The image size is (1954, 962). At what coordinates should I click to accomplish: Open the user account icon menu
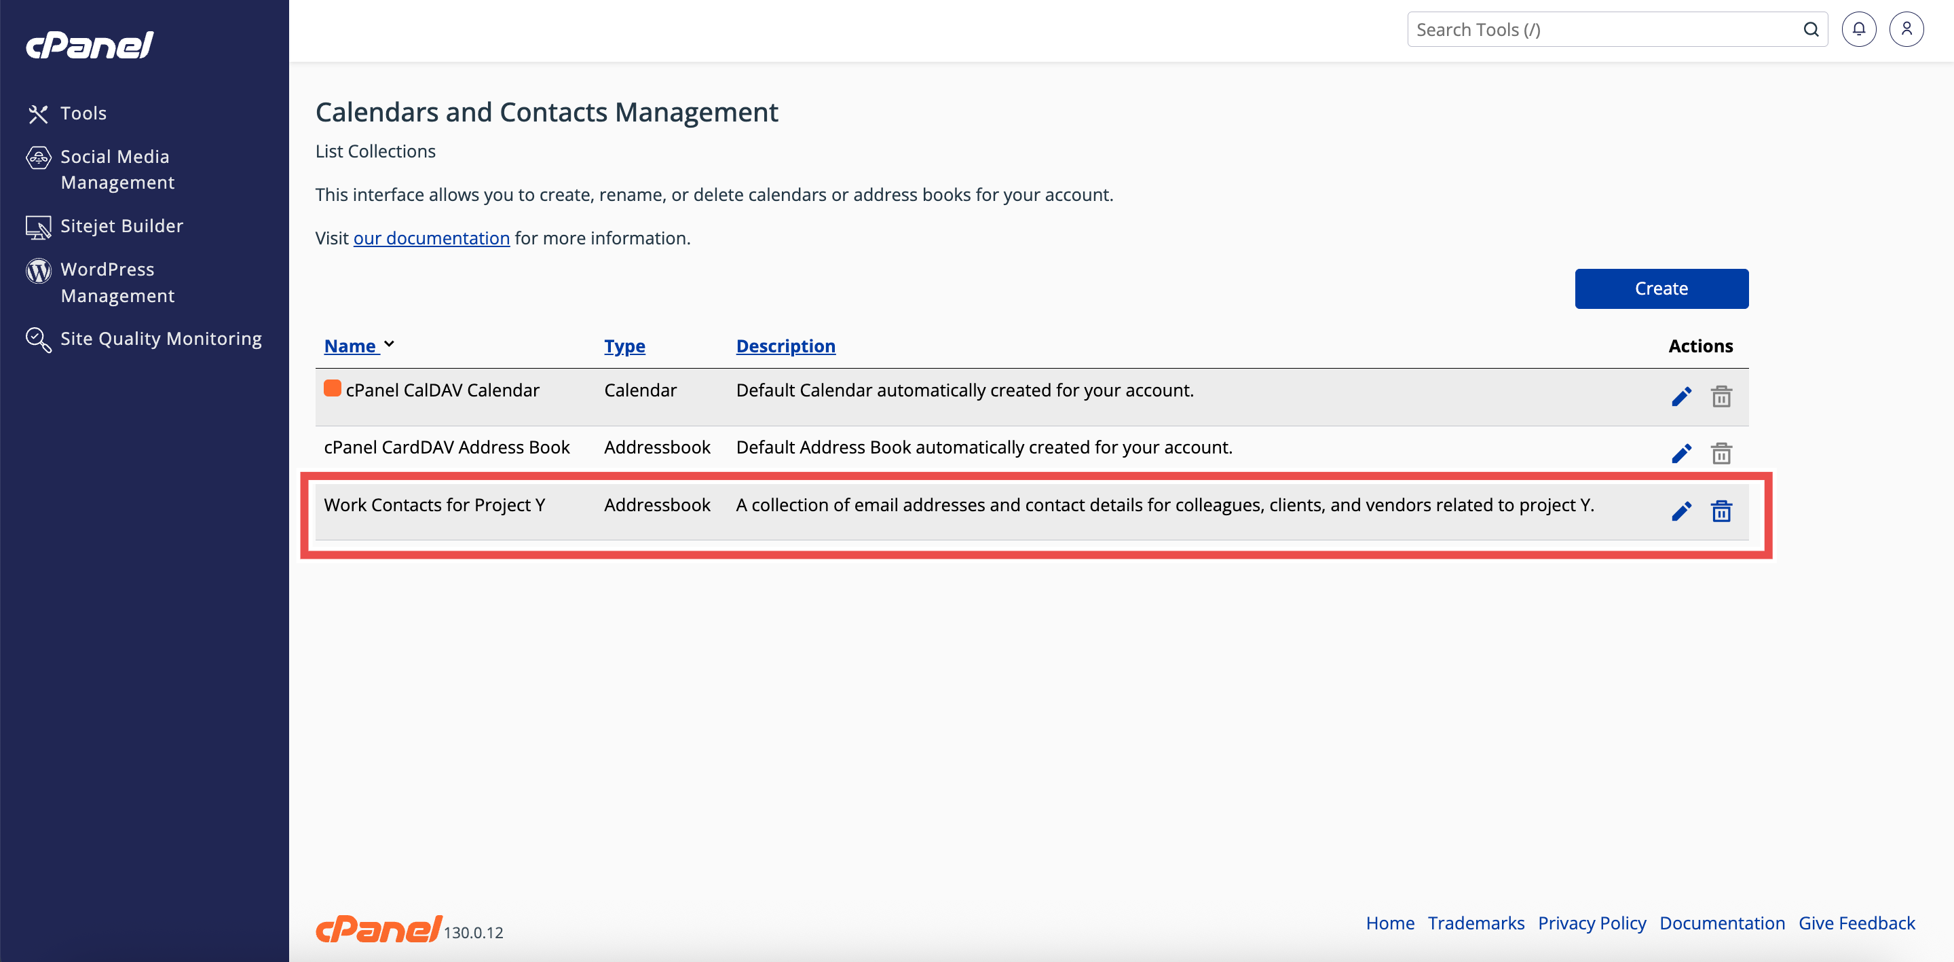click(1906, 30)
